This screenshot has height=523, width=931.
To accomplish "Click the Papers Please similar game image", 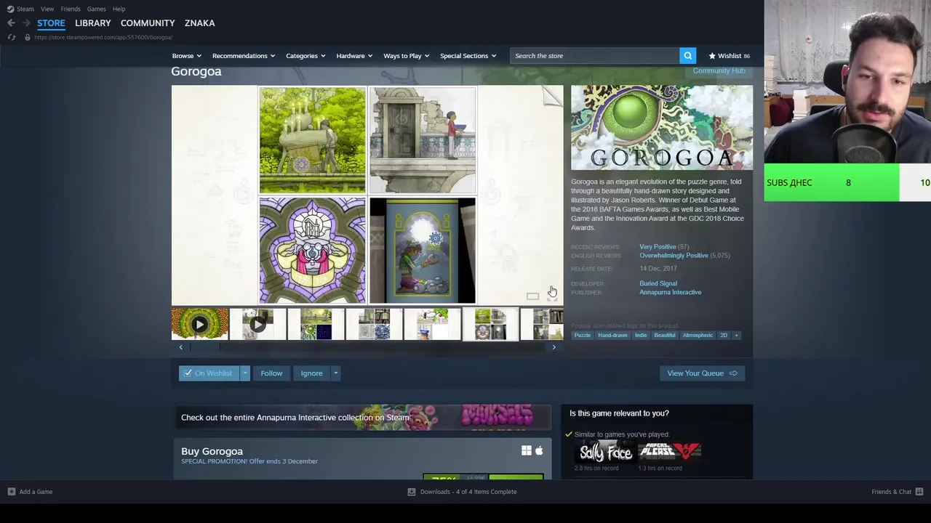I will click(x=670, y=452).
